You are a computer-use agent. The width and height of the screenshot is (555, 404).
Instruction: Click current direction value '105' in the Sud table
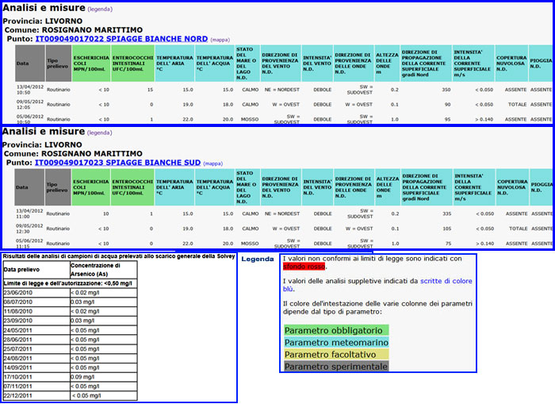point(446,229)
